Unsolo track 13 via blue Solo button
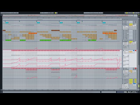Image resolution: width=140 pixels, height=105 pixels. click(134, 50)
